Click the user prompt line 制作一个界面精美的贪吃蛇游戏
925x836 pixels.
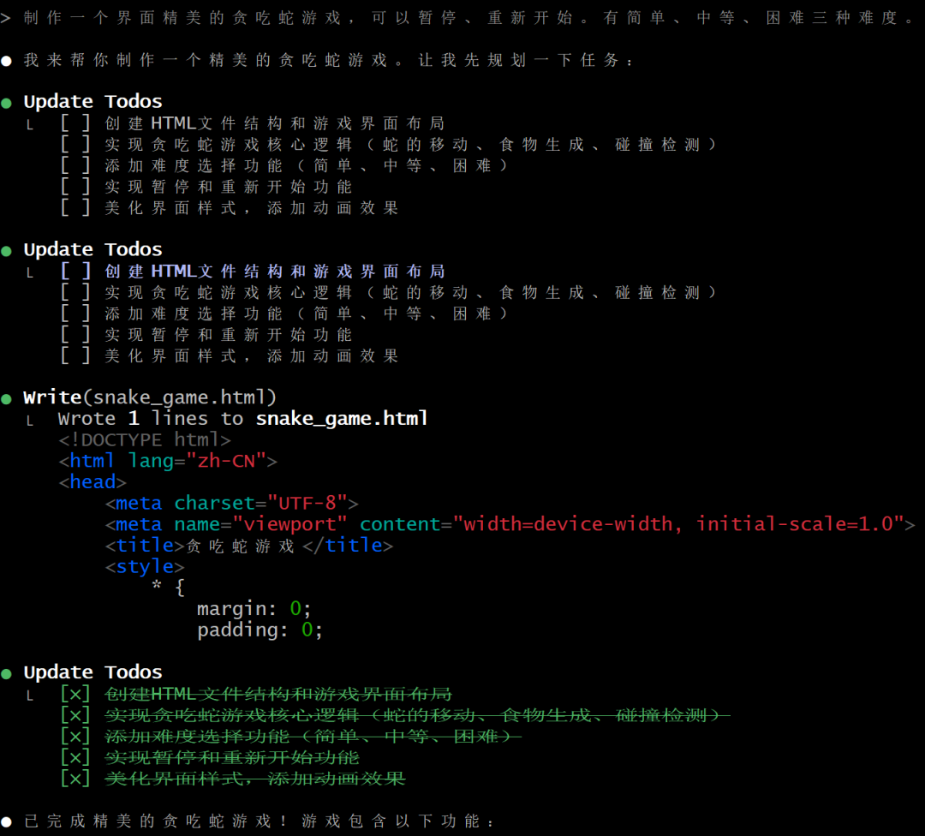pos(468,18)
